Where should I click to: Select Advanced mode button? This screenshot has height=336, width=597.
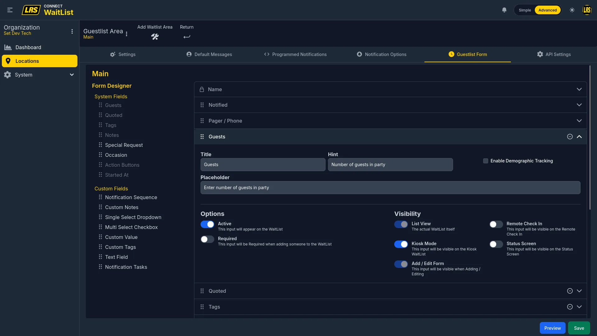pos(548,10)
